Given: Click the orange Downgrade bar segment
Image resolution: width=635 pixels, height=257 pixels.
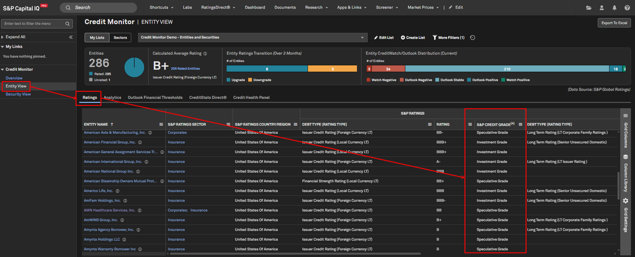Looking at the screenshot, I should tap(332, 69).
